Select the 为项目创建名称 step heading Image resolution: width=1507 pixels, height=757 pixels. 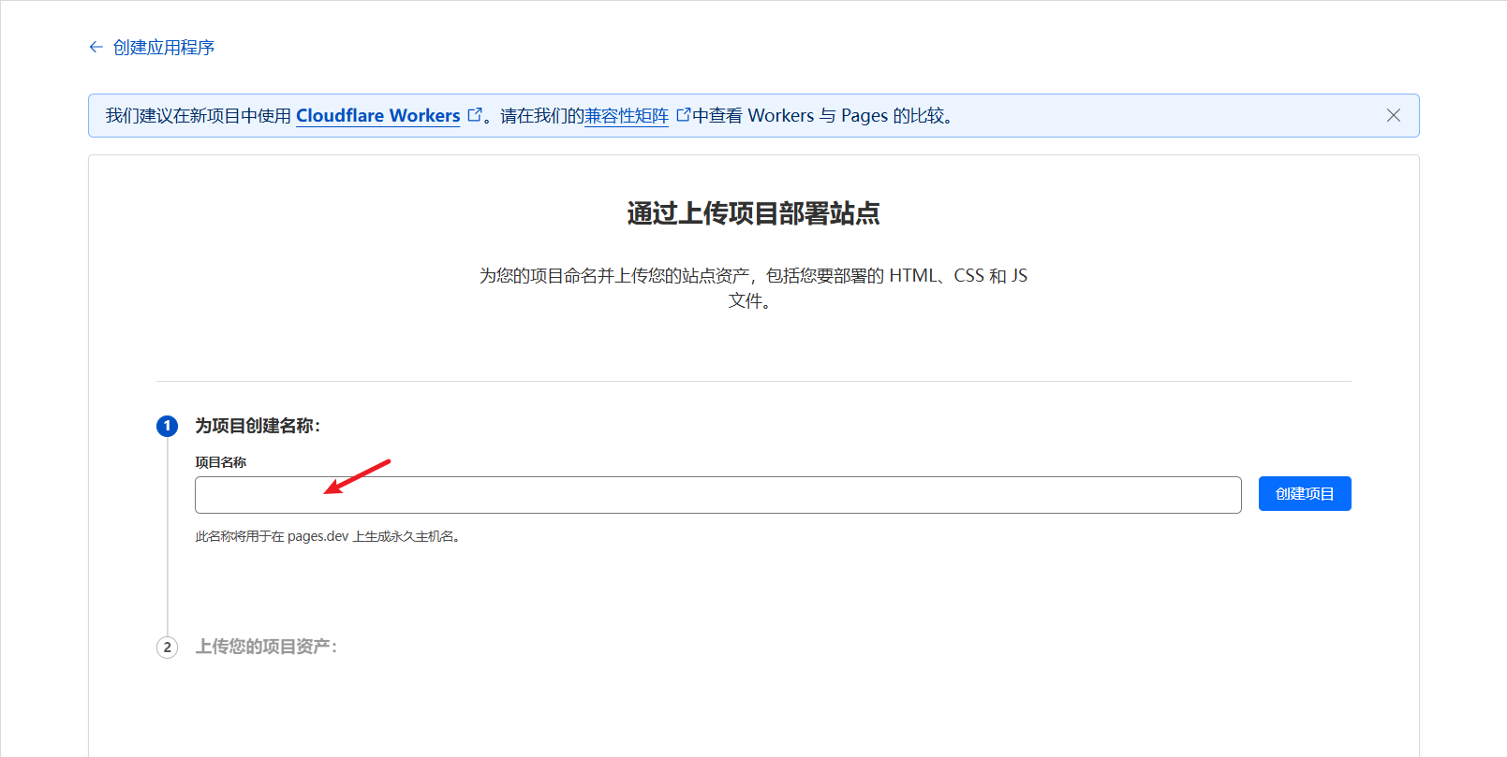click(x=258, y=426)
